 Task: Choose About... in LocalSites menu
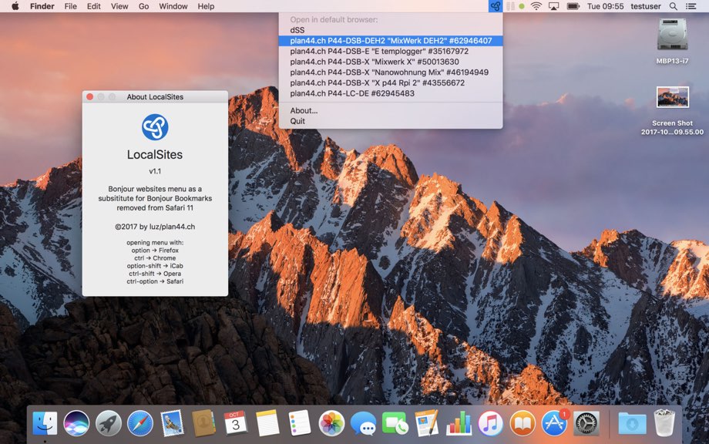(391, 110)
